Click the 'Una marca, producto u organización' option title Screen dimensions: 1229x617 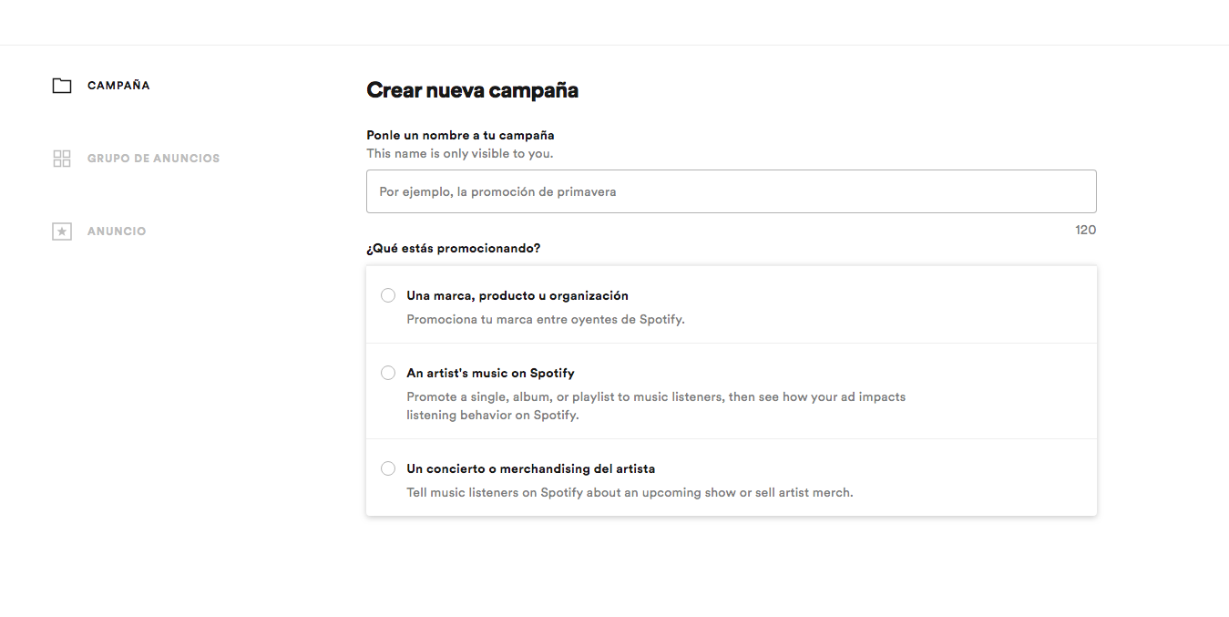pos(517,295)
